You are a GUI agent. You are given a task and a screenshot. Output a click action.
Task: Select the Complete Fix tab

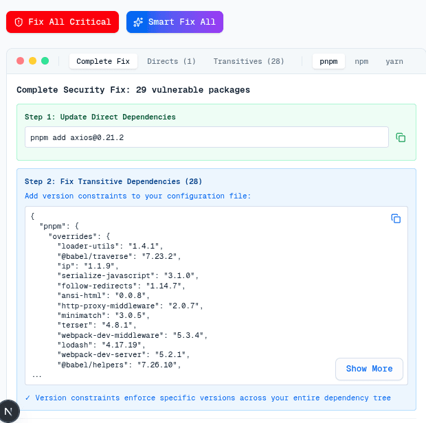pyautogui.click(x=103, y=61)
